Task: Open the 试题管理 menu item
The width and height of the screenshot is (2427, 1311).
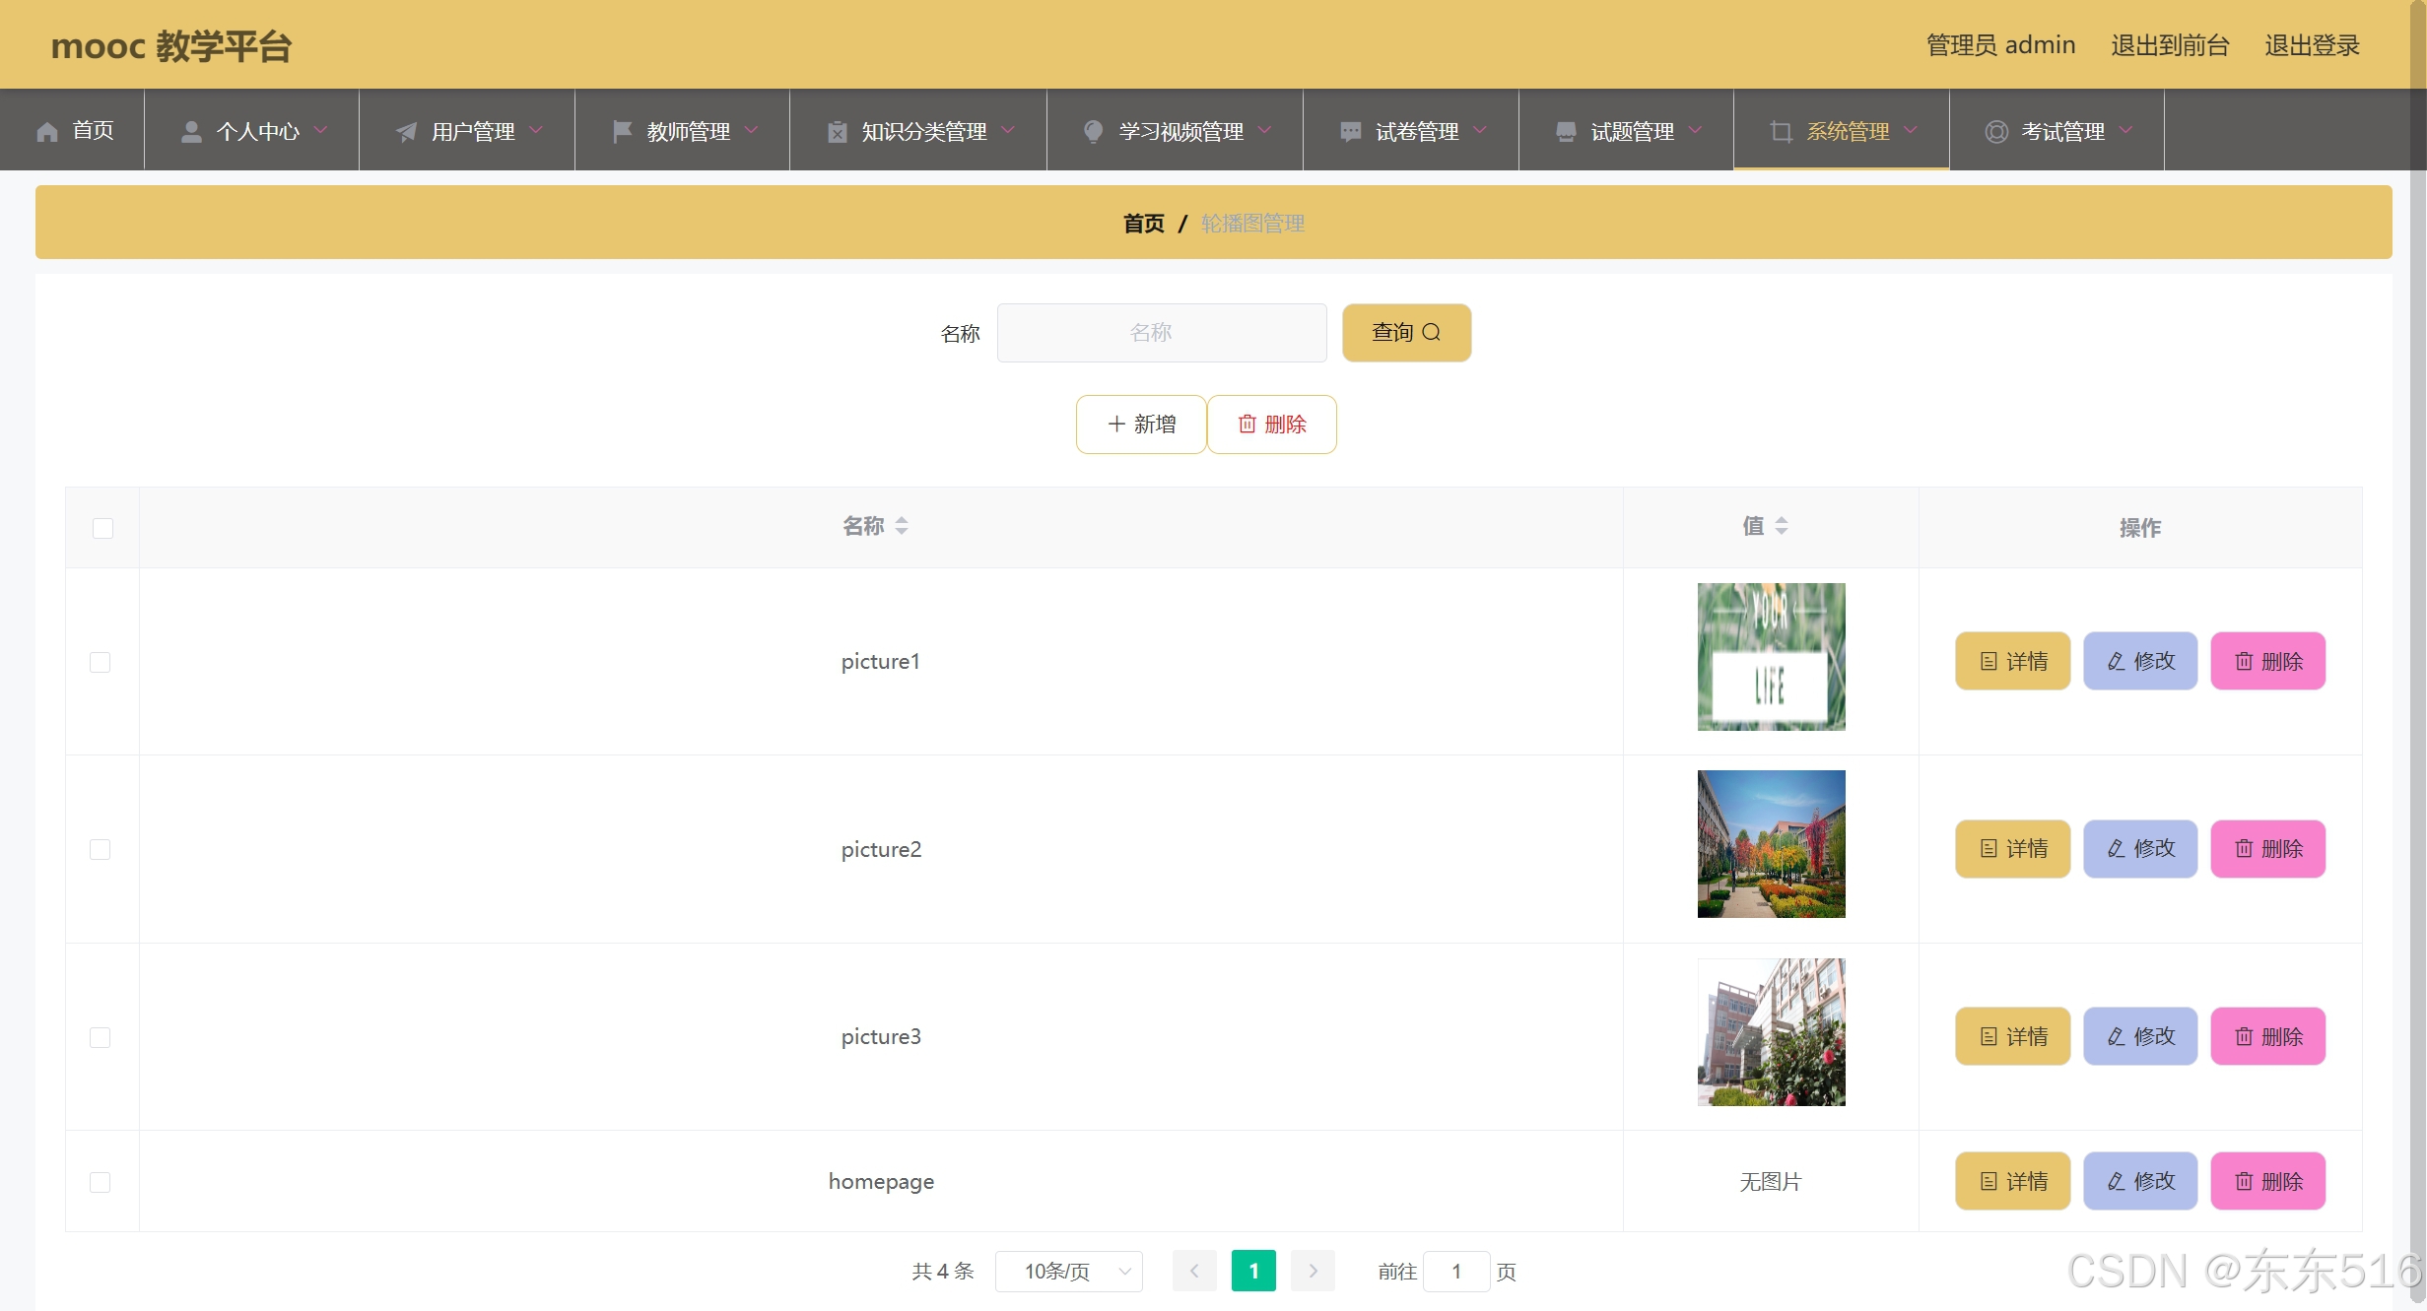Action: coord(1631,131)
